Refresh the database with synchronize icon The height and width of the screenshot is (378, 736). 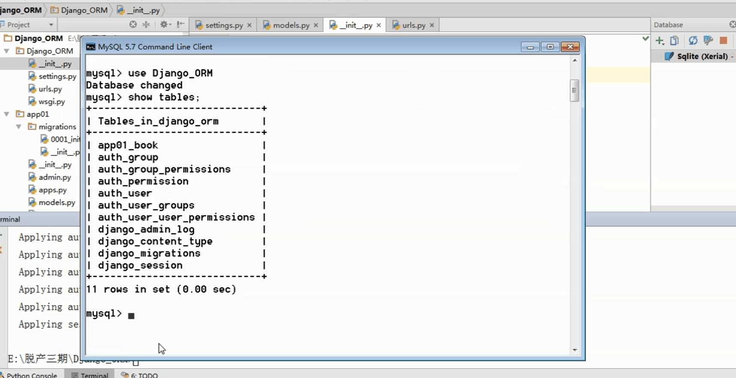coord(693,41)
